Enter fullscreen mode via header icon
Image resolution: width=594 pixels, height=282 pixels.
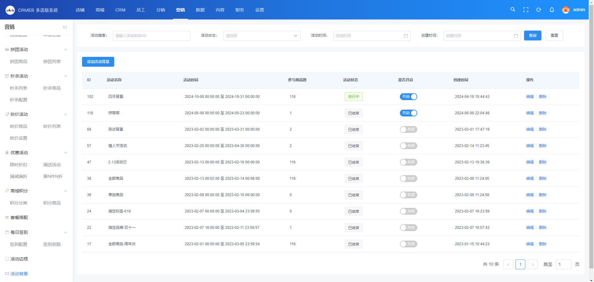click(x=526, y=10)
